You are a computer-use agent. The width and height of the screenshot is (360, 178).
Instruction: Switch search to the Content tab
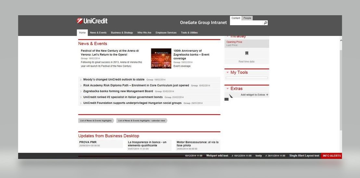click(x=236, y=18)
